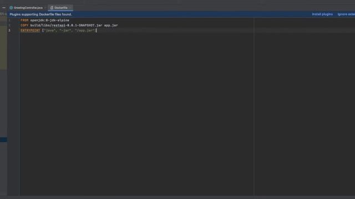The width and height of the screenshot is (355, 199).
Task: Click the GreetingController.java class icon
Action: click(x=11, y=8)
